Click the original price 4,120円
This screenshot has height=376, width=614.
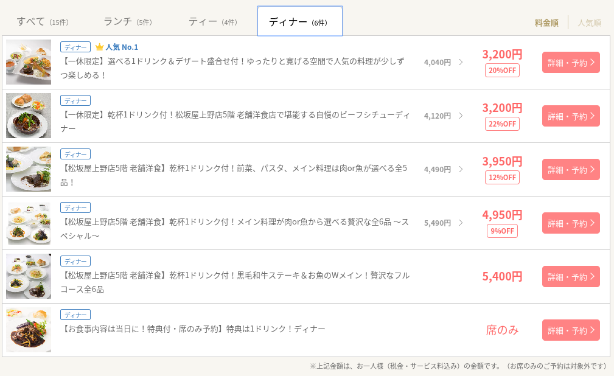[x=438, y=116]
